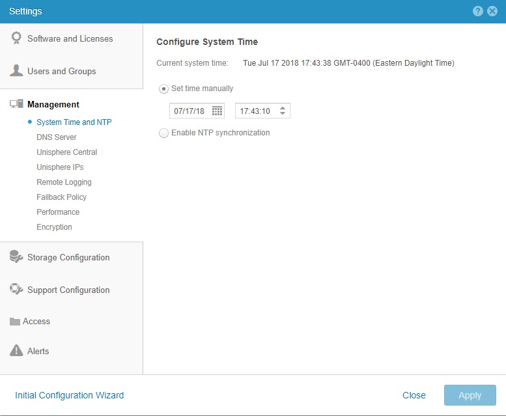The width and height of the screenshot is (506, 416).
Task: Open the DNS Server settings page
Action: click(57, 137)
